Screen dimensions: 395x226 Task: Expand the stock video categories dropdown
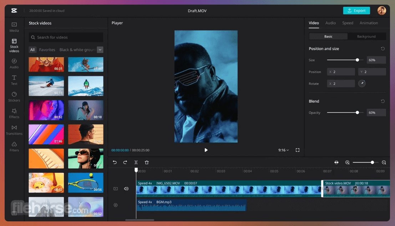click(x=100, y=50)
